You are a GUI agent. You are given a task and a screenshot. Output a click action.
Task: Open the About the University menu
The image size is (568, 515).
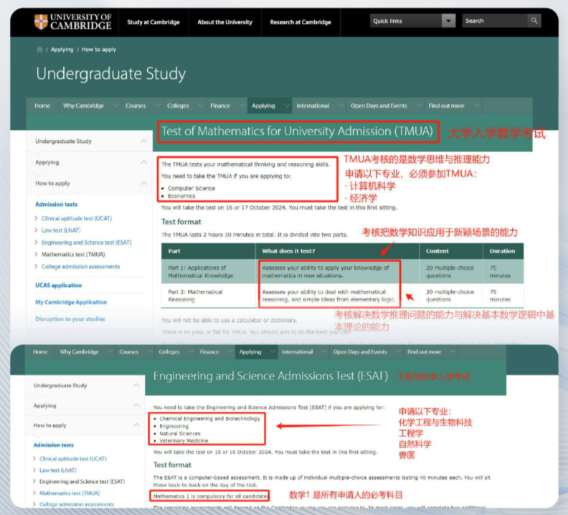coord(224,22)
